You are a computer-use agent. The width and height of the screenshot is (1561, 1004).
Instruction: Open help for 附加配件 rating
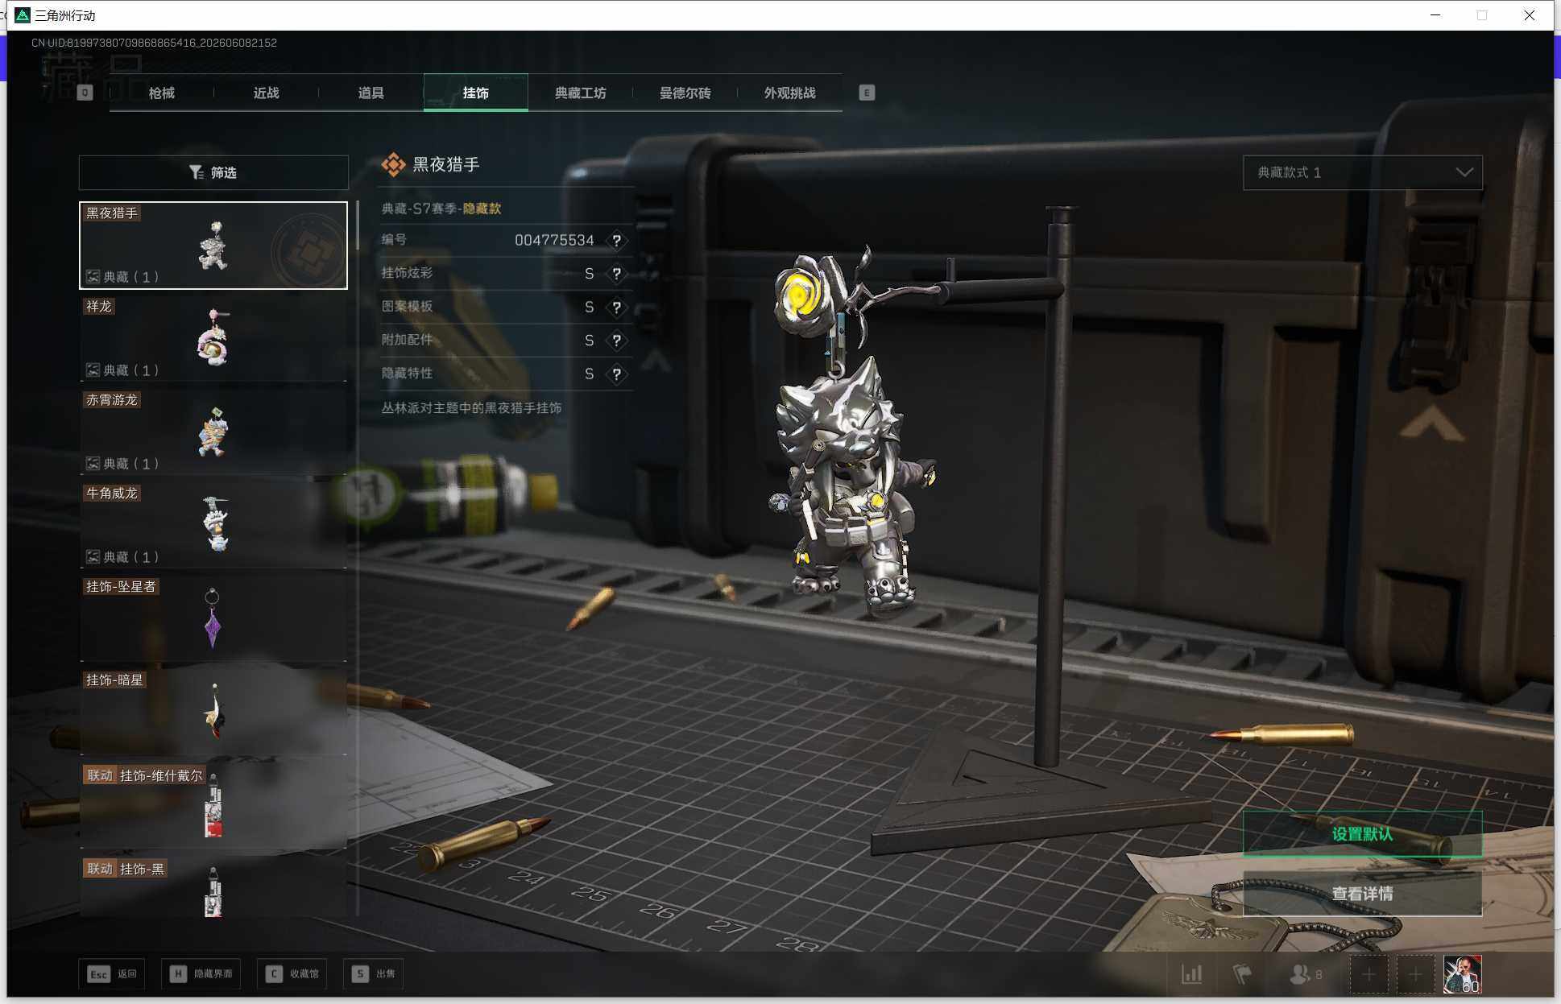click(x=616, y=341)
